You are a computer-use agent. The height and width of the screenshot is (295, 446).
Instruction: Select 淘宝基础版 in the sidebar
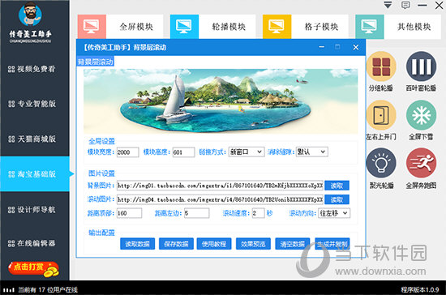tap(34, 174)
